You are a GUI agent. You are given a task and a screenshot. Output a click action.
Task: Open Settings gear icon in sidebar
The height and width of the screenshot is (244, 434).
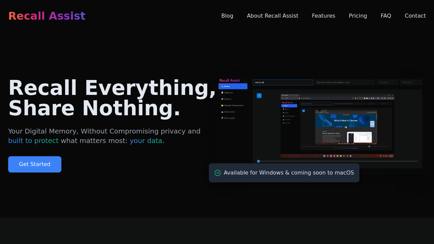click(x=222, y=99)
